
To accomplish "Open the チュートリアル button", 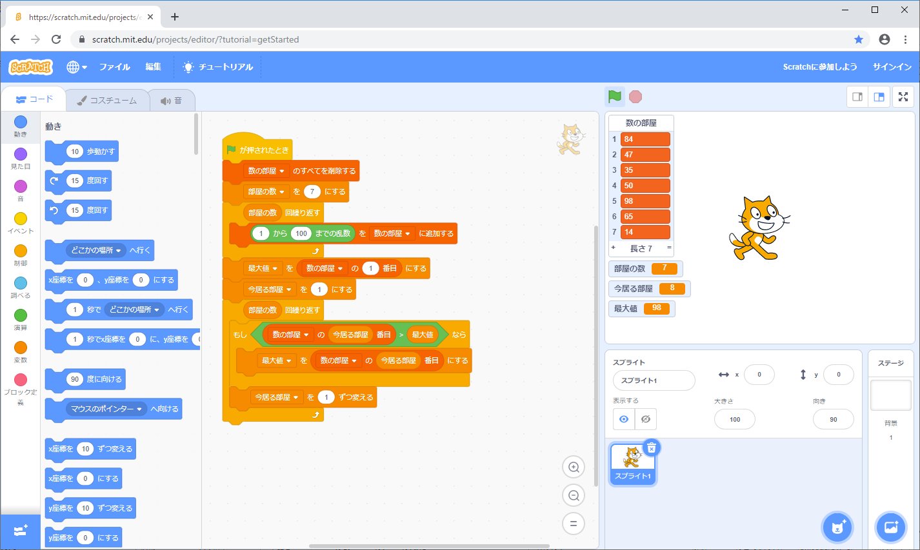I will click(x=218, y=67).
